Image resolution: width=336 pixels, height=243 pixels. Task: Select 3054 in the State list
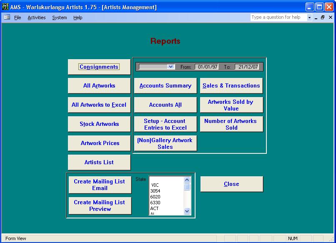[x=166, y=191]
